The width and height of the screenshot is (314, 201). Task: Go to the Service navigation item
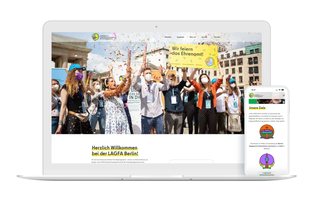204,37
